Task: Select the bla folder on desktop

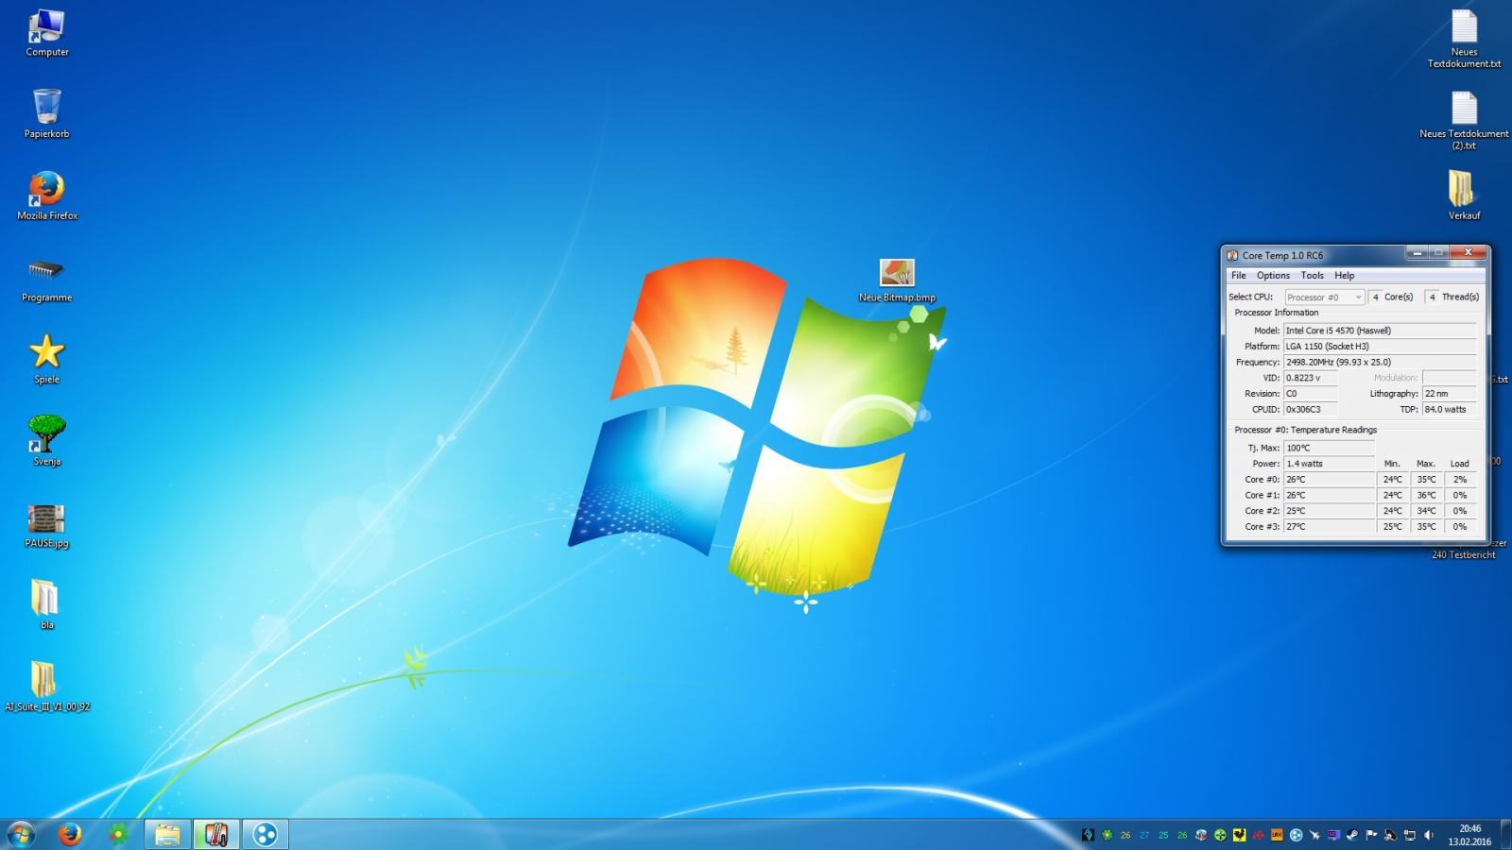Action: pos(46,605)
